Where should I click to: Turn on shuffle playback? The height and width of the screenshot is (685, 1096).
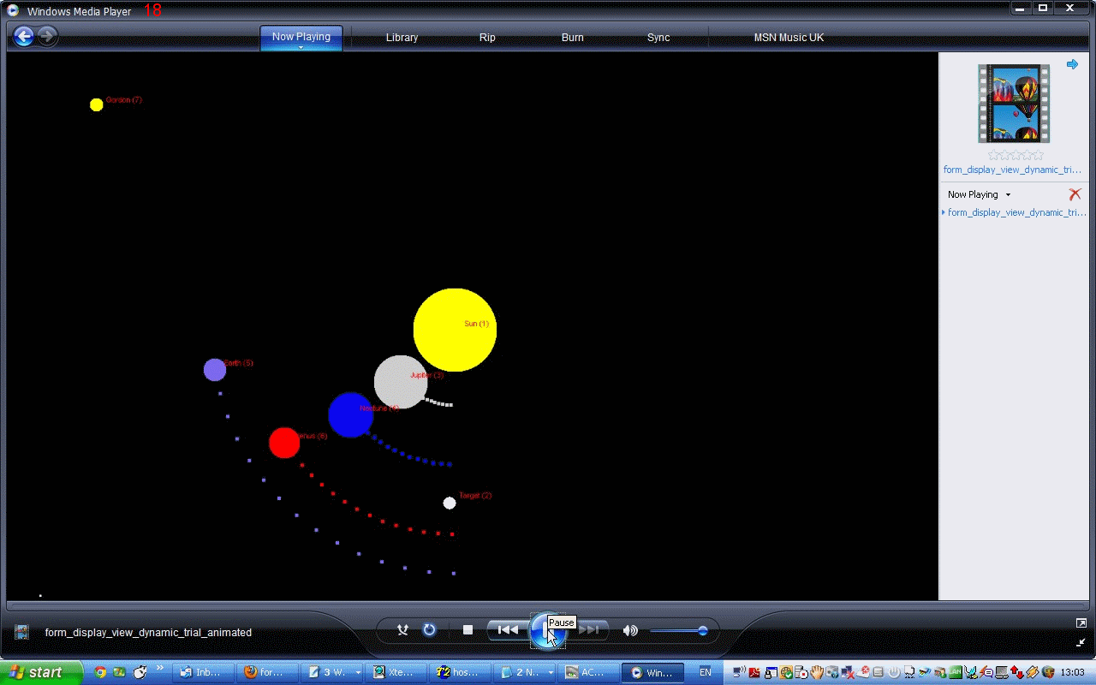pos(402,630)
